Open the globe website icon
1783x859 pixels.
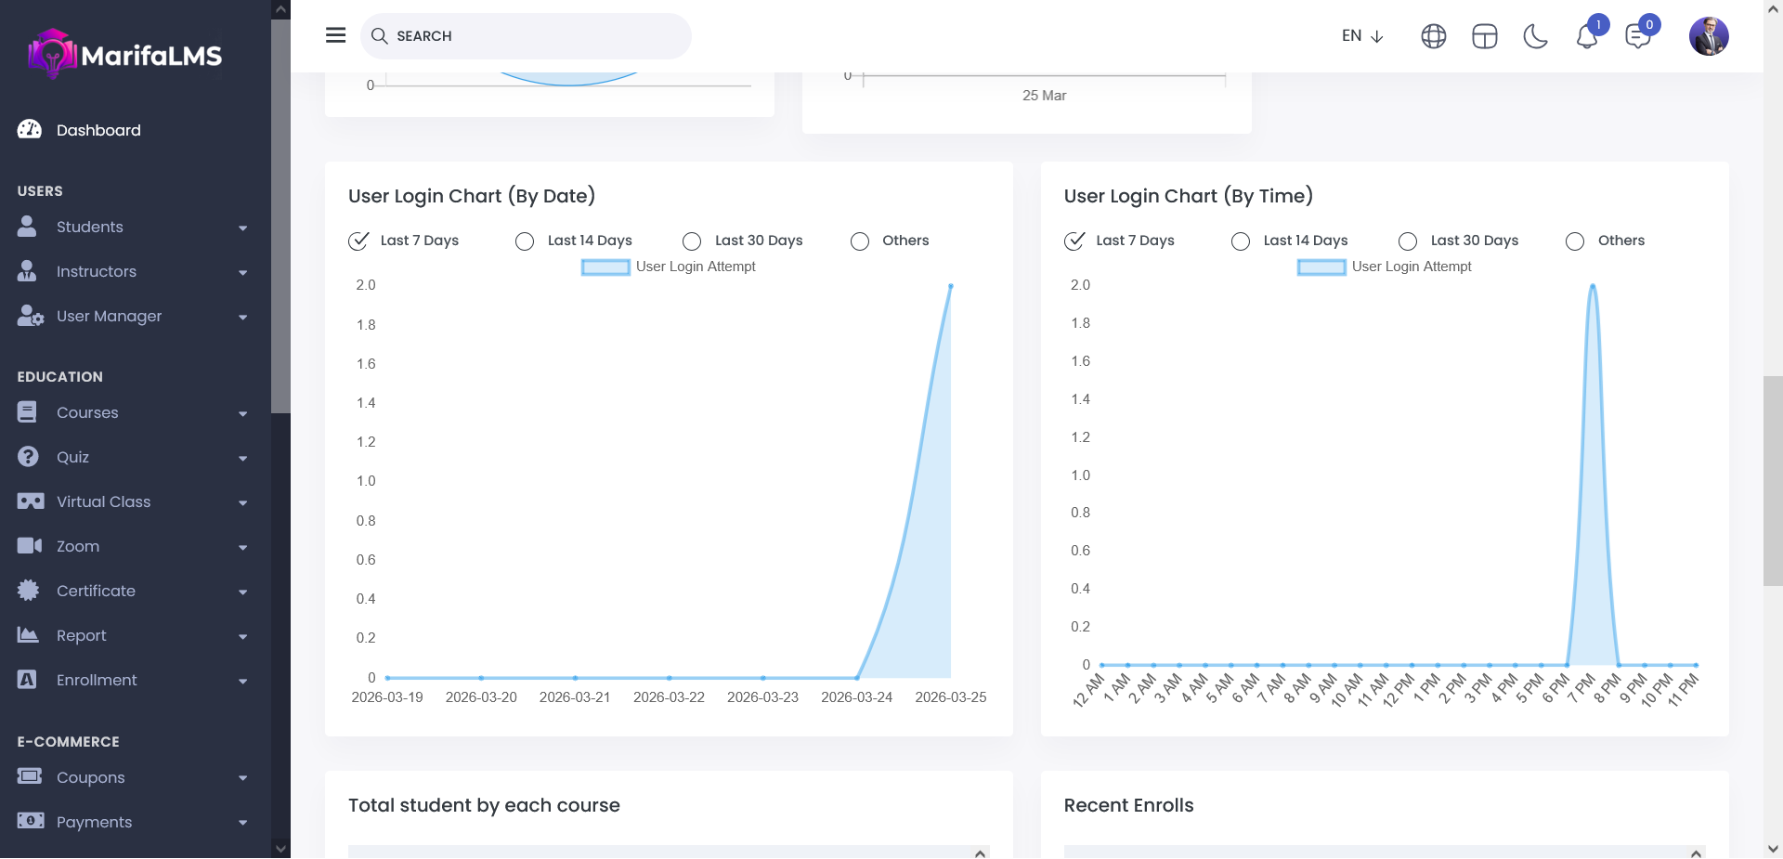click(x=1433, y=36)
